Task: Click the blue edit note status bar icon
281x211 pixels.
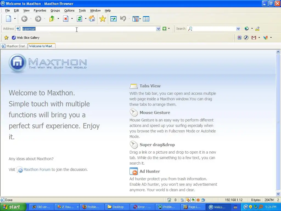Action: (203, 200)
